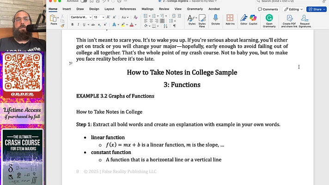Click Request Signatures icon
The width and height of the screenshot is (329, 185).
click(x=305, y=18)
